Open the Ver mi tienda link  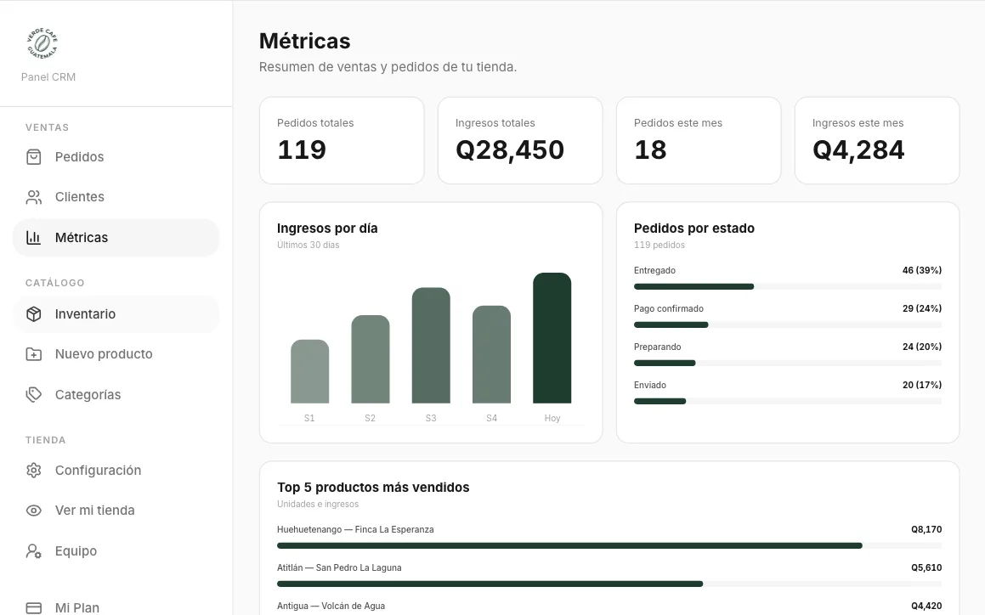click(x=116, y=511)
